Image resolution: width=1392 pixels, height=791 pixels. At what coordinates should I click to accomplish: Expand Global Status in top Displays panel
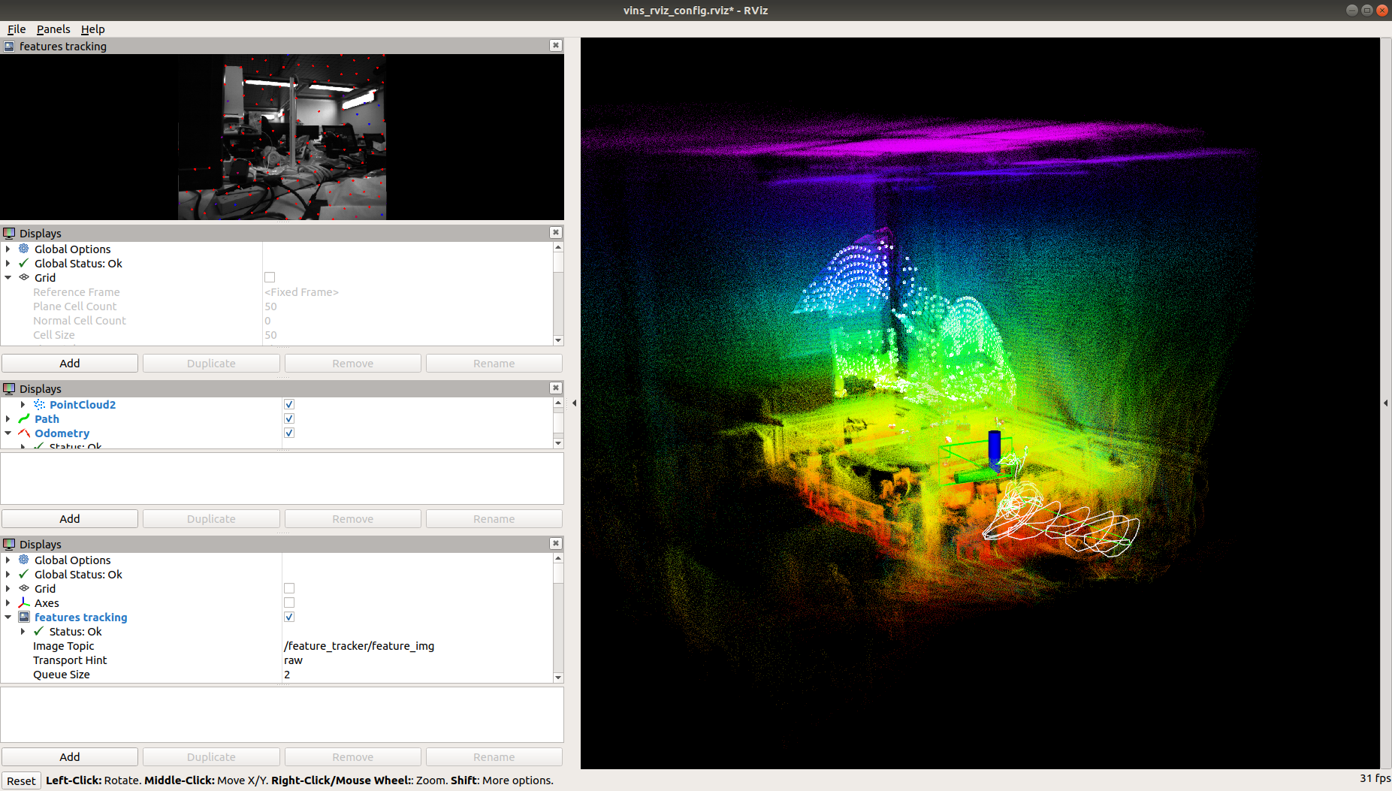click(x=8, y=263)
